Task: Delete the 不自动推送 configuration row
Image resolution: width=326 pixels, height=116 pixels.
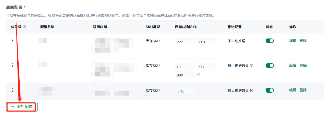Action: tap(303, 41)
